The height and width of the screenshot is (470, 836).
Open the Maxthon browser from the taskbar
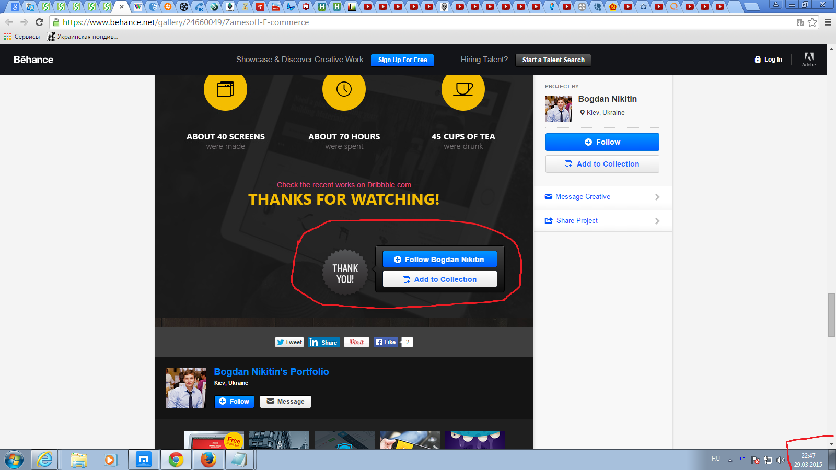click(143, 460)
